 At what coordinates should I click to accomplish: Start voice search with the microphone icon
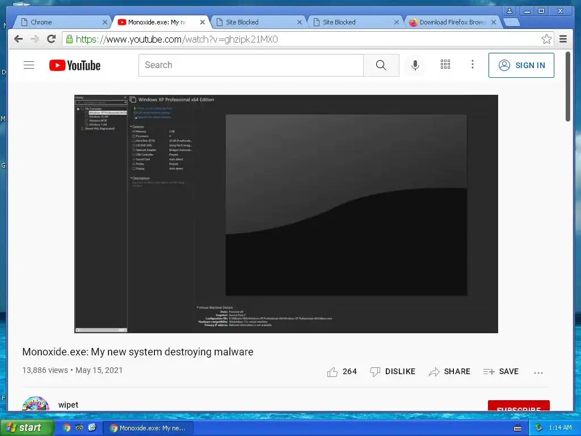(415, 65)
